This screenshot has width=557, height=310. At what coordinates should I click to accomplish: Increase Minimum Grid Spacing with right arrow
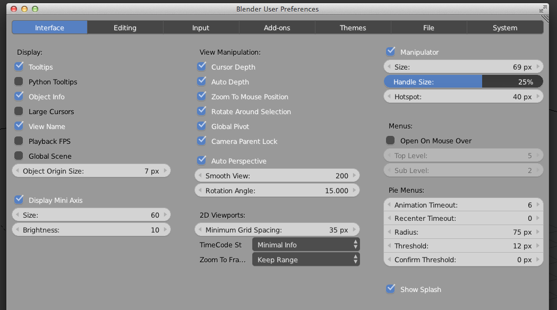click(x=354, y=230)
